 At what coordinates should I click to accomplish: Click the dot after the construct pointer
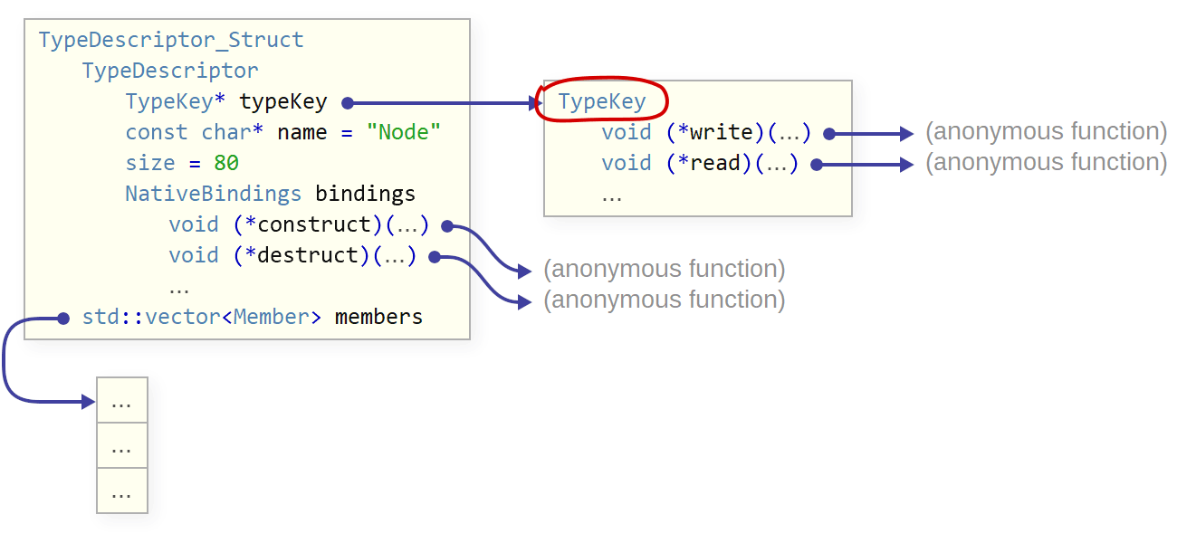point(447,226)
